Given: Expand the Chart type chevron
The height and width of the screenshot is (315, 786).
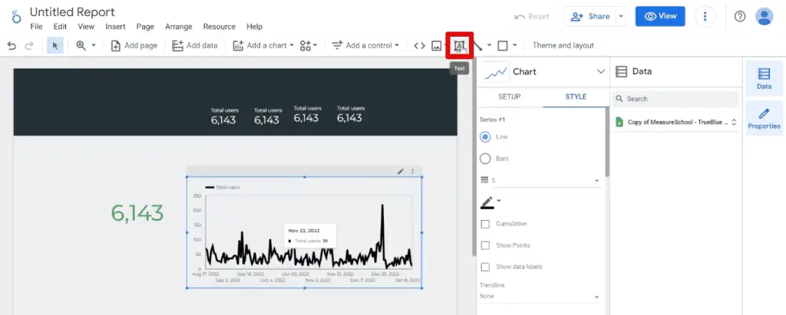Looking at the screenshot, I should tap(600, 72).
